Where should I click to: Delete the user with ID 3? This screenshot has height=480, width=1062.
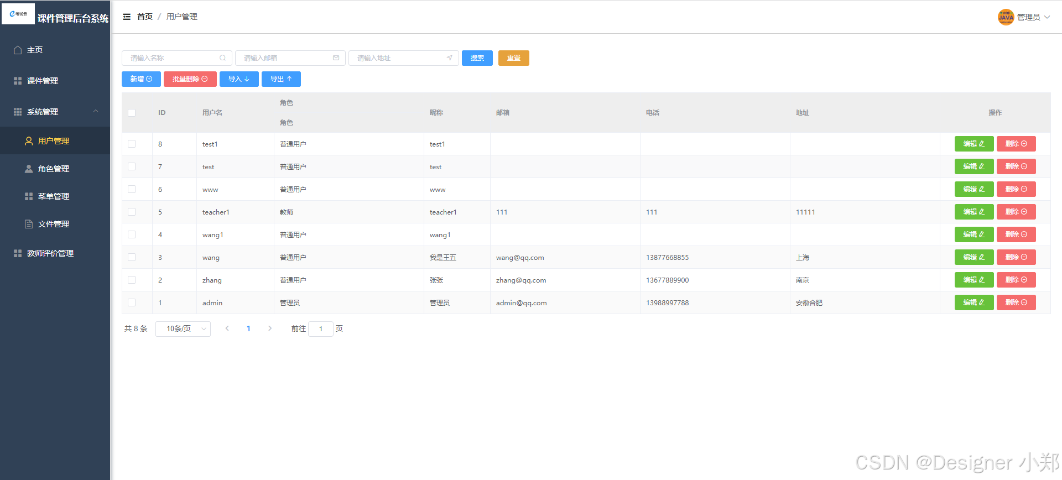[1016, 257]
